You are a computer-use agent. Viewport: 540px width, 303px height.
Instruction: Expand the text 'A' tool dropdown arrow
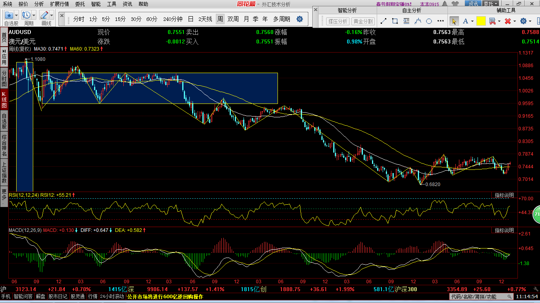pyautogui.click(x=472, y=21)
